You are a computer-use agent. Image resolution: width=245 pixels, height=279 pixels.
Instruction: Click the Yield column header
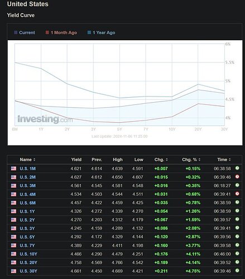[x=76, y=160]
